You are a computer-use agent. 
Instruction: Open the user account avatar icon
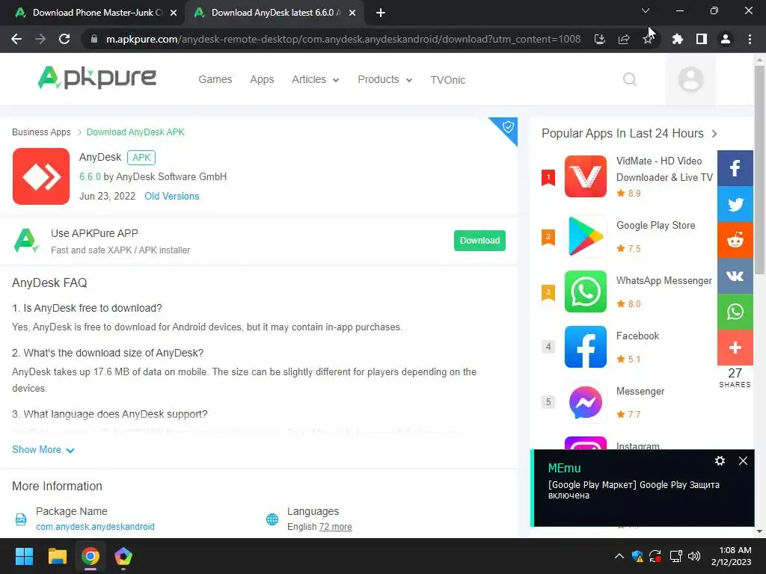click(x=690, y=79)
